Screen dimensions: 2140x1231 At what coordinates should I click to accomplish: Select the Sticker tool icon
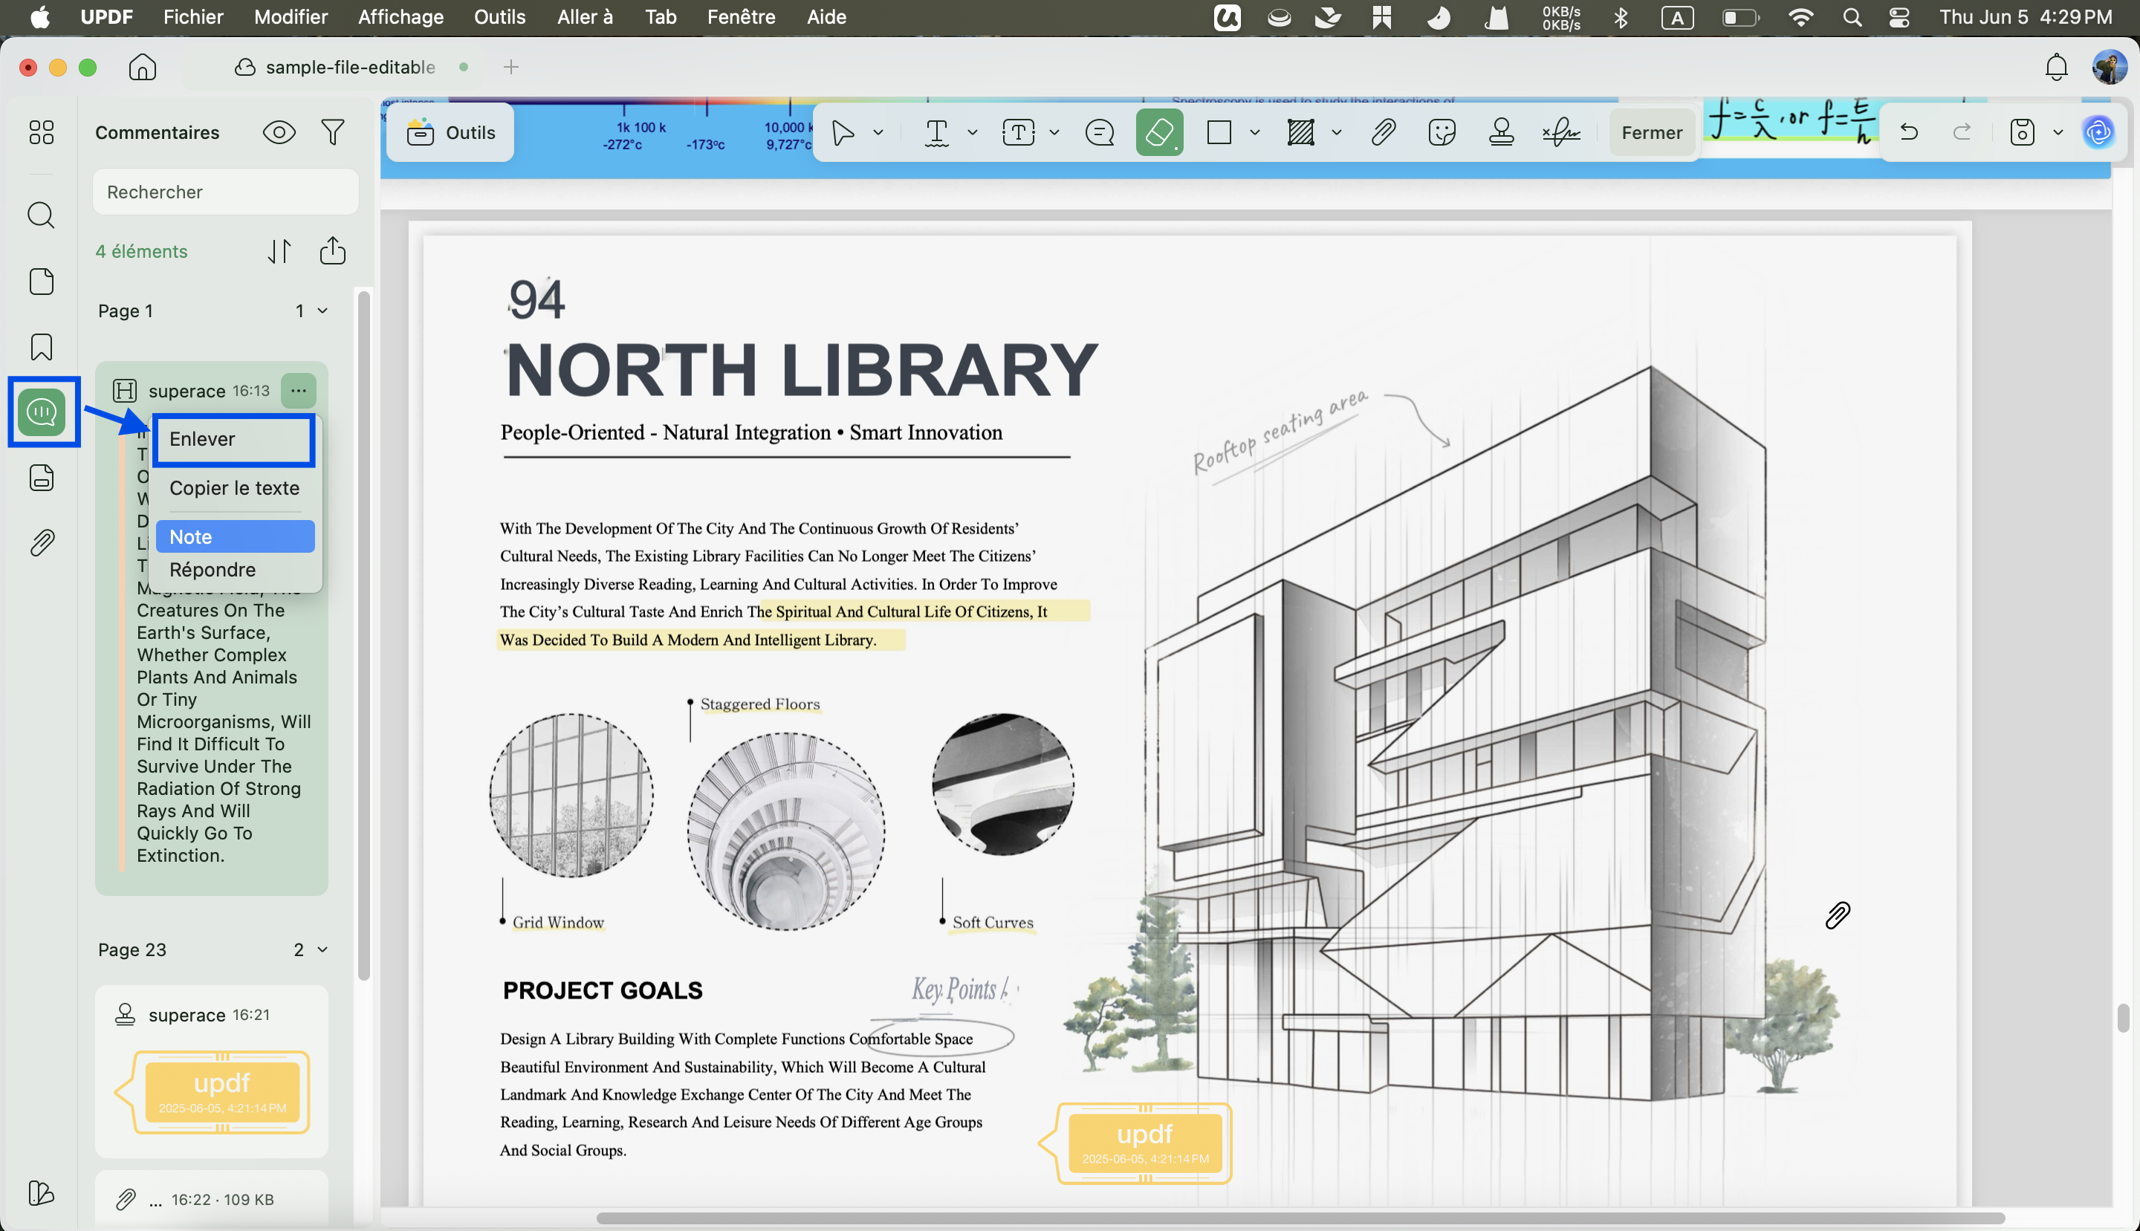pos(1442,133)
